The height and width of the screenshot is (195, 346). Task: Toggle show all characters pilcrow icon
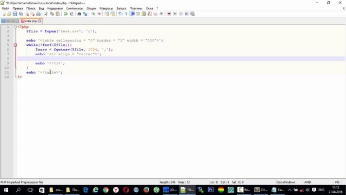tap(126, 14)
